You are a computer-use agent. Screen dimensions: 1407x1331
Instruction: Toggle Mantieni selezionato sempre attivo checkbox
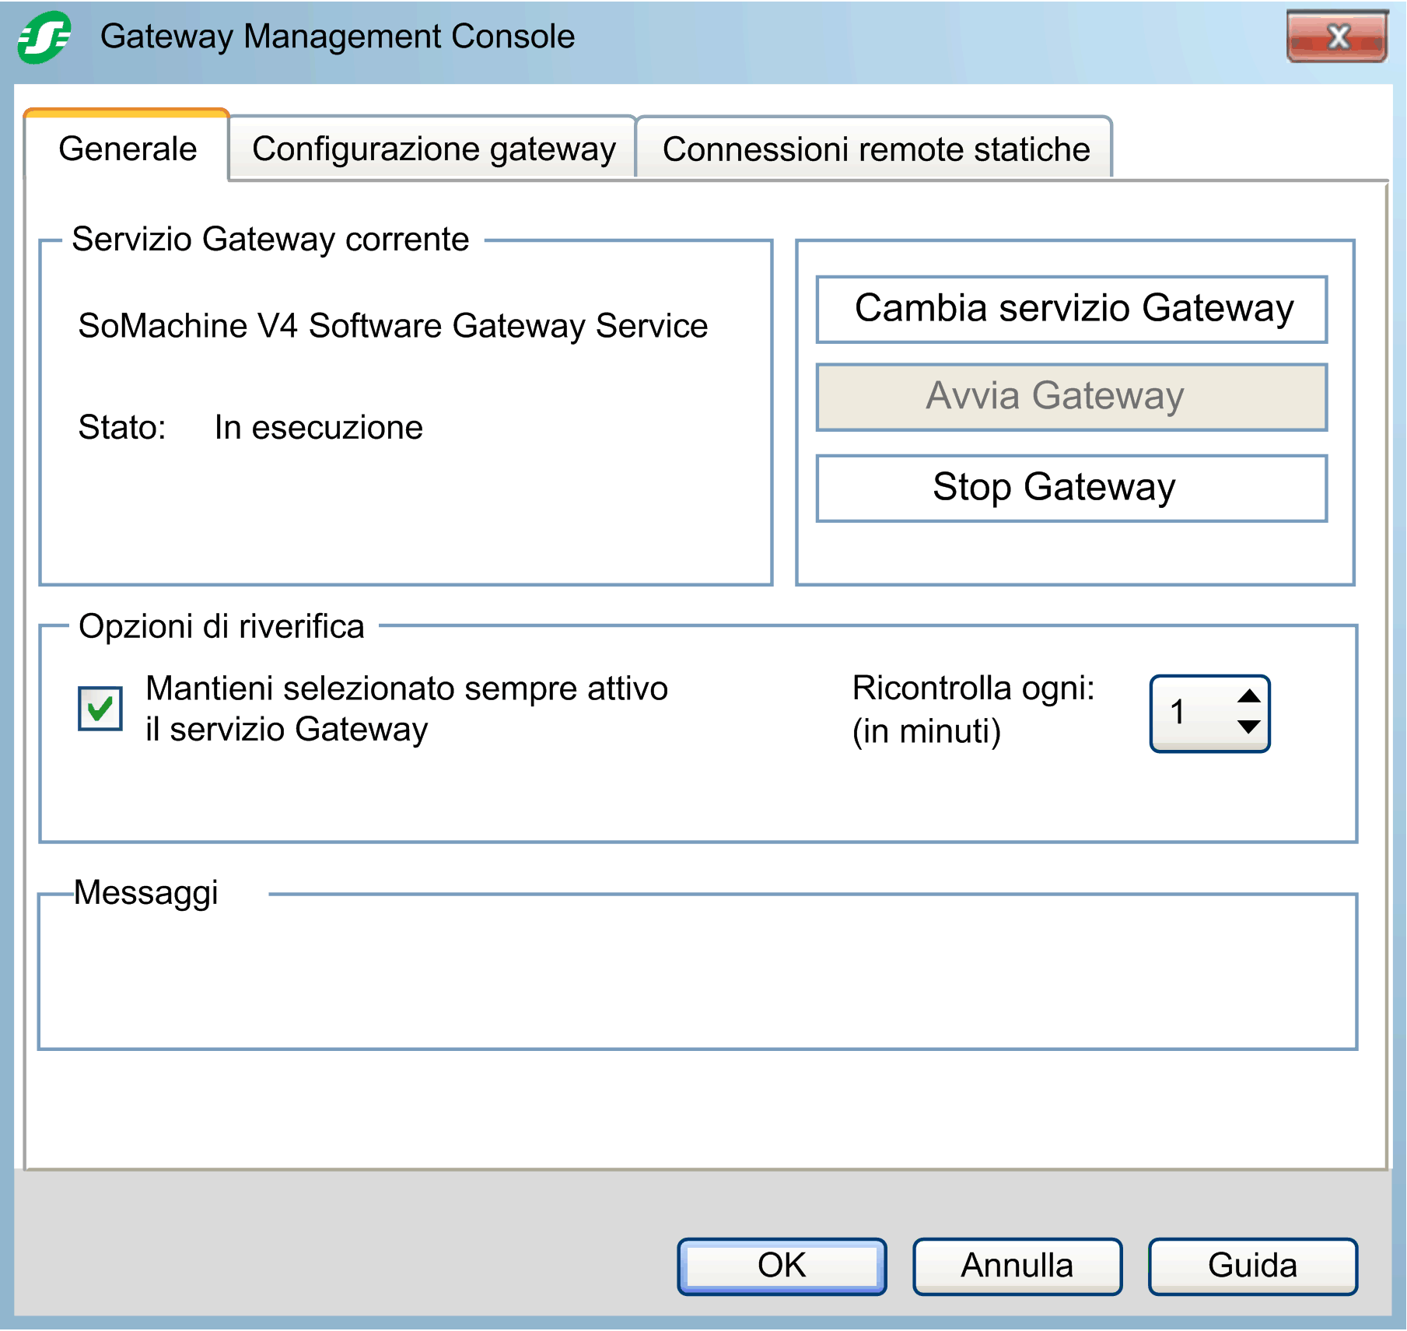100,708
